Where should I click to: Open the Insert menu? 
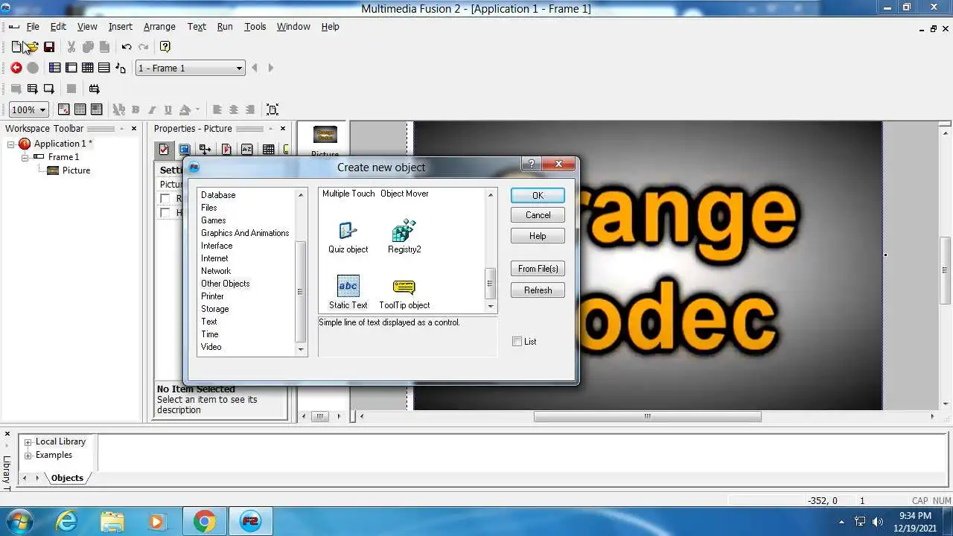(x=121, y=27)
